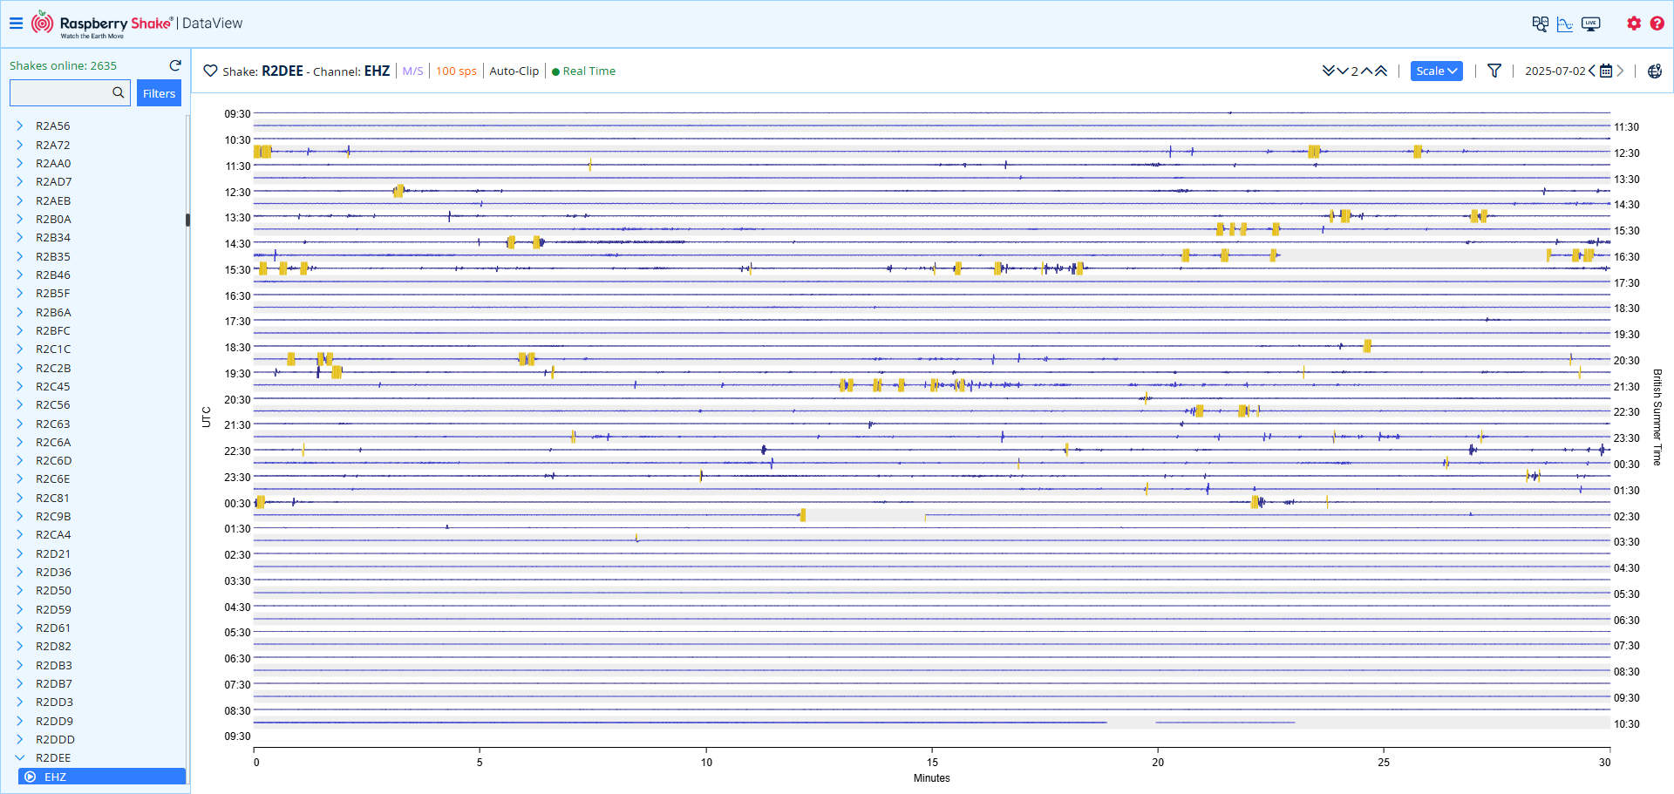Open the waveform search tool icon
Image resolution: width=1674 pixels, height=794 pixels.
pos(1541,24)
